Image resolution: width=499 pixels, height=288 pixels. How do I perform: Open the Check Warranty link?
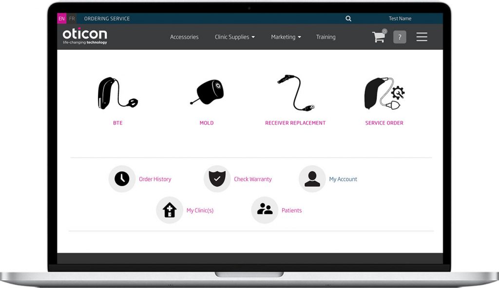tap(253, 179)
